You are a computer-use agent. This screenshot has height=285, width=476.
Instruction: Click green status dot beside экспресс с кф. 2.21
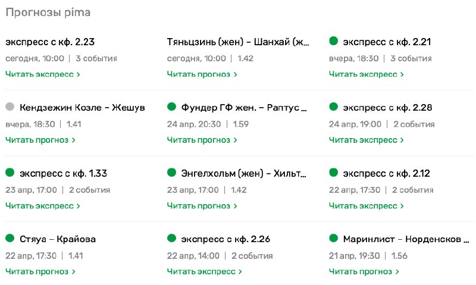pos(333,41)
